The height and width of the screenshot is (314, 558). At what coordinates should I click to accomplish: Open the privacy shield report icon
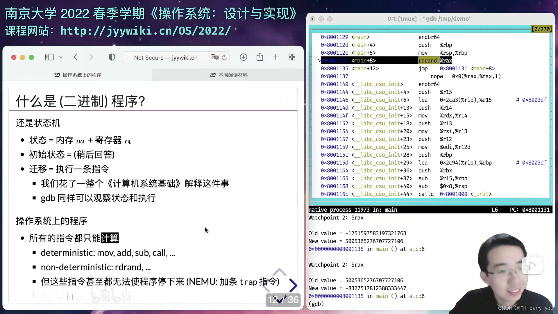112,57
